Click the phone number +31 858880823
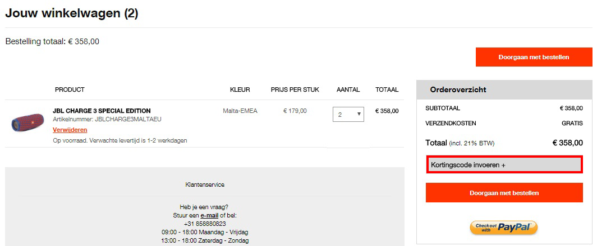Image resolution: width=597 pixels, height=246 pixels. (204, 224)
